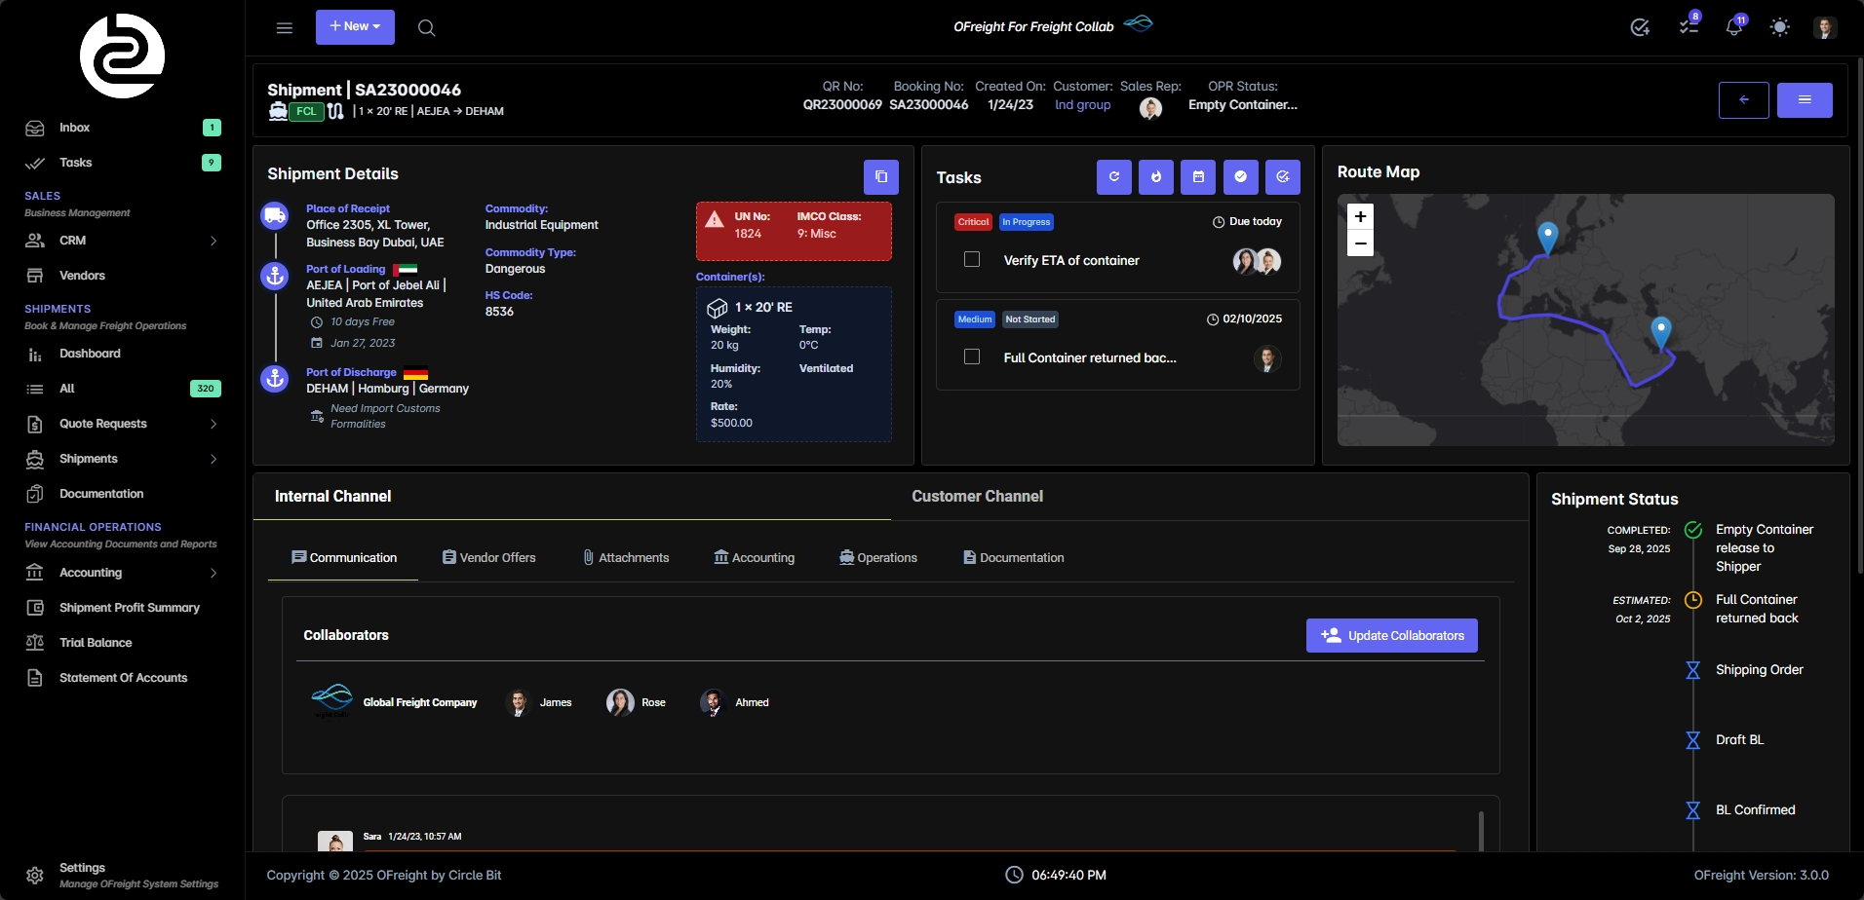Open the Vendor Offers tab
This screenshot has width=1864, height=900.
(488, 558)
